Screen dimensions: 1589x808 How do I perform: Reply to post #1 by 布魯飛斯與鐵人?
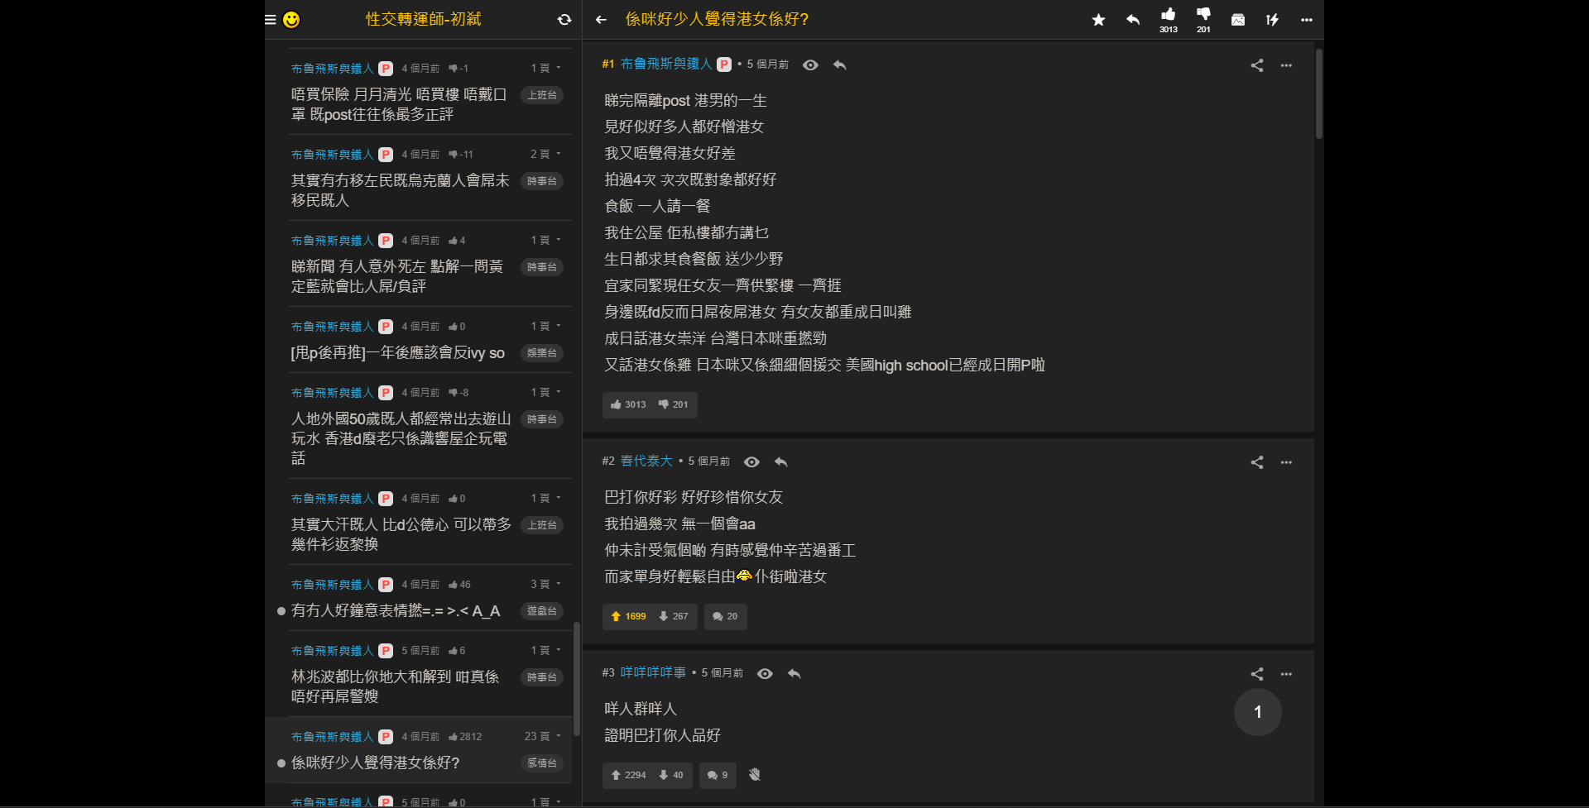pyautogui.click(x=839, y=65)
